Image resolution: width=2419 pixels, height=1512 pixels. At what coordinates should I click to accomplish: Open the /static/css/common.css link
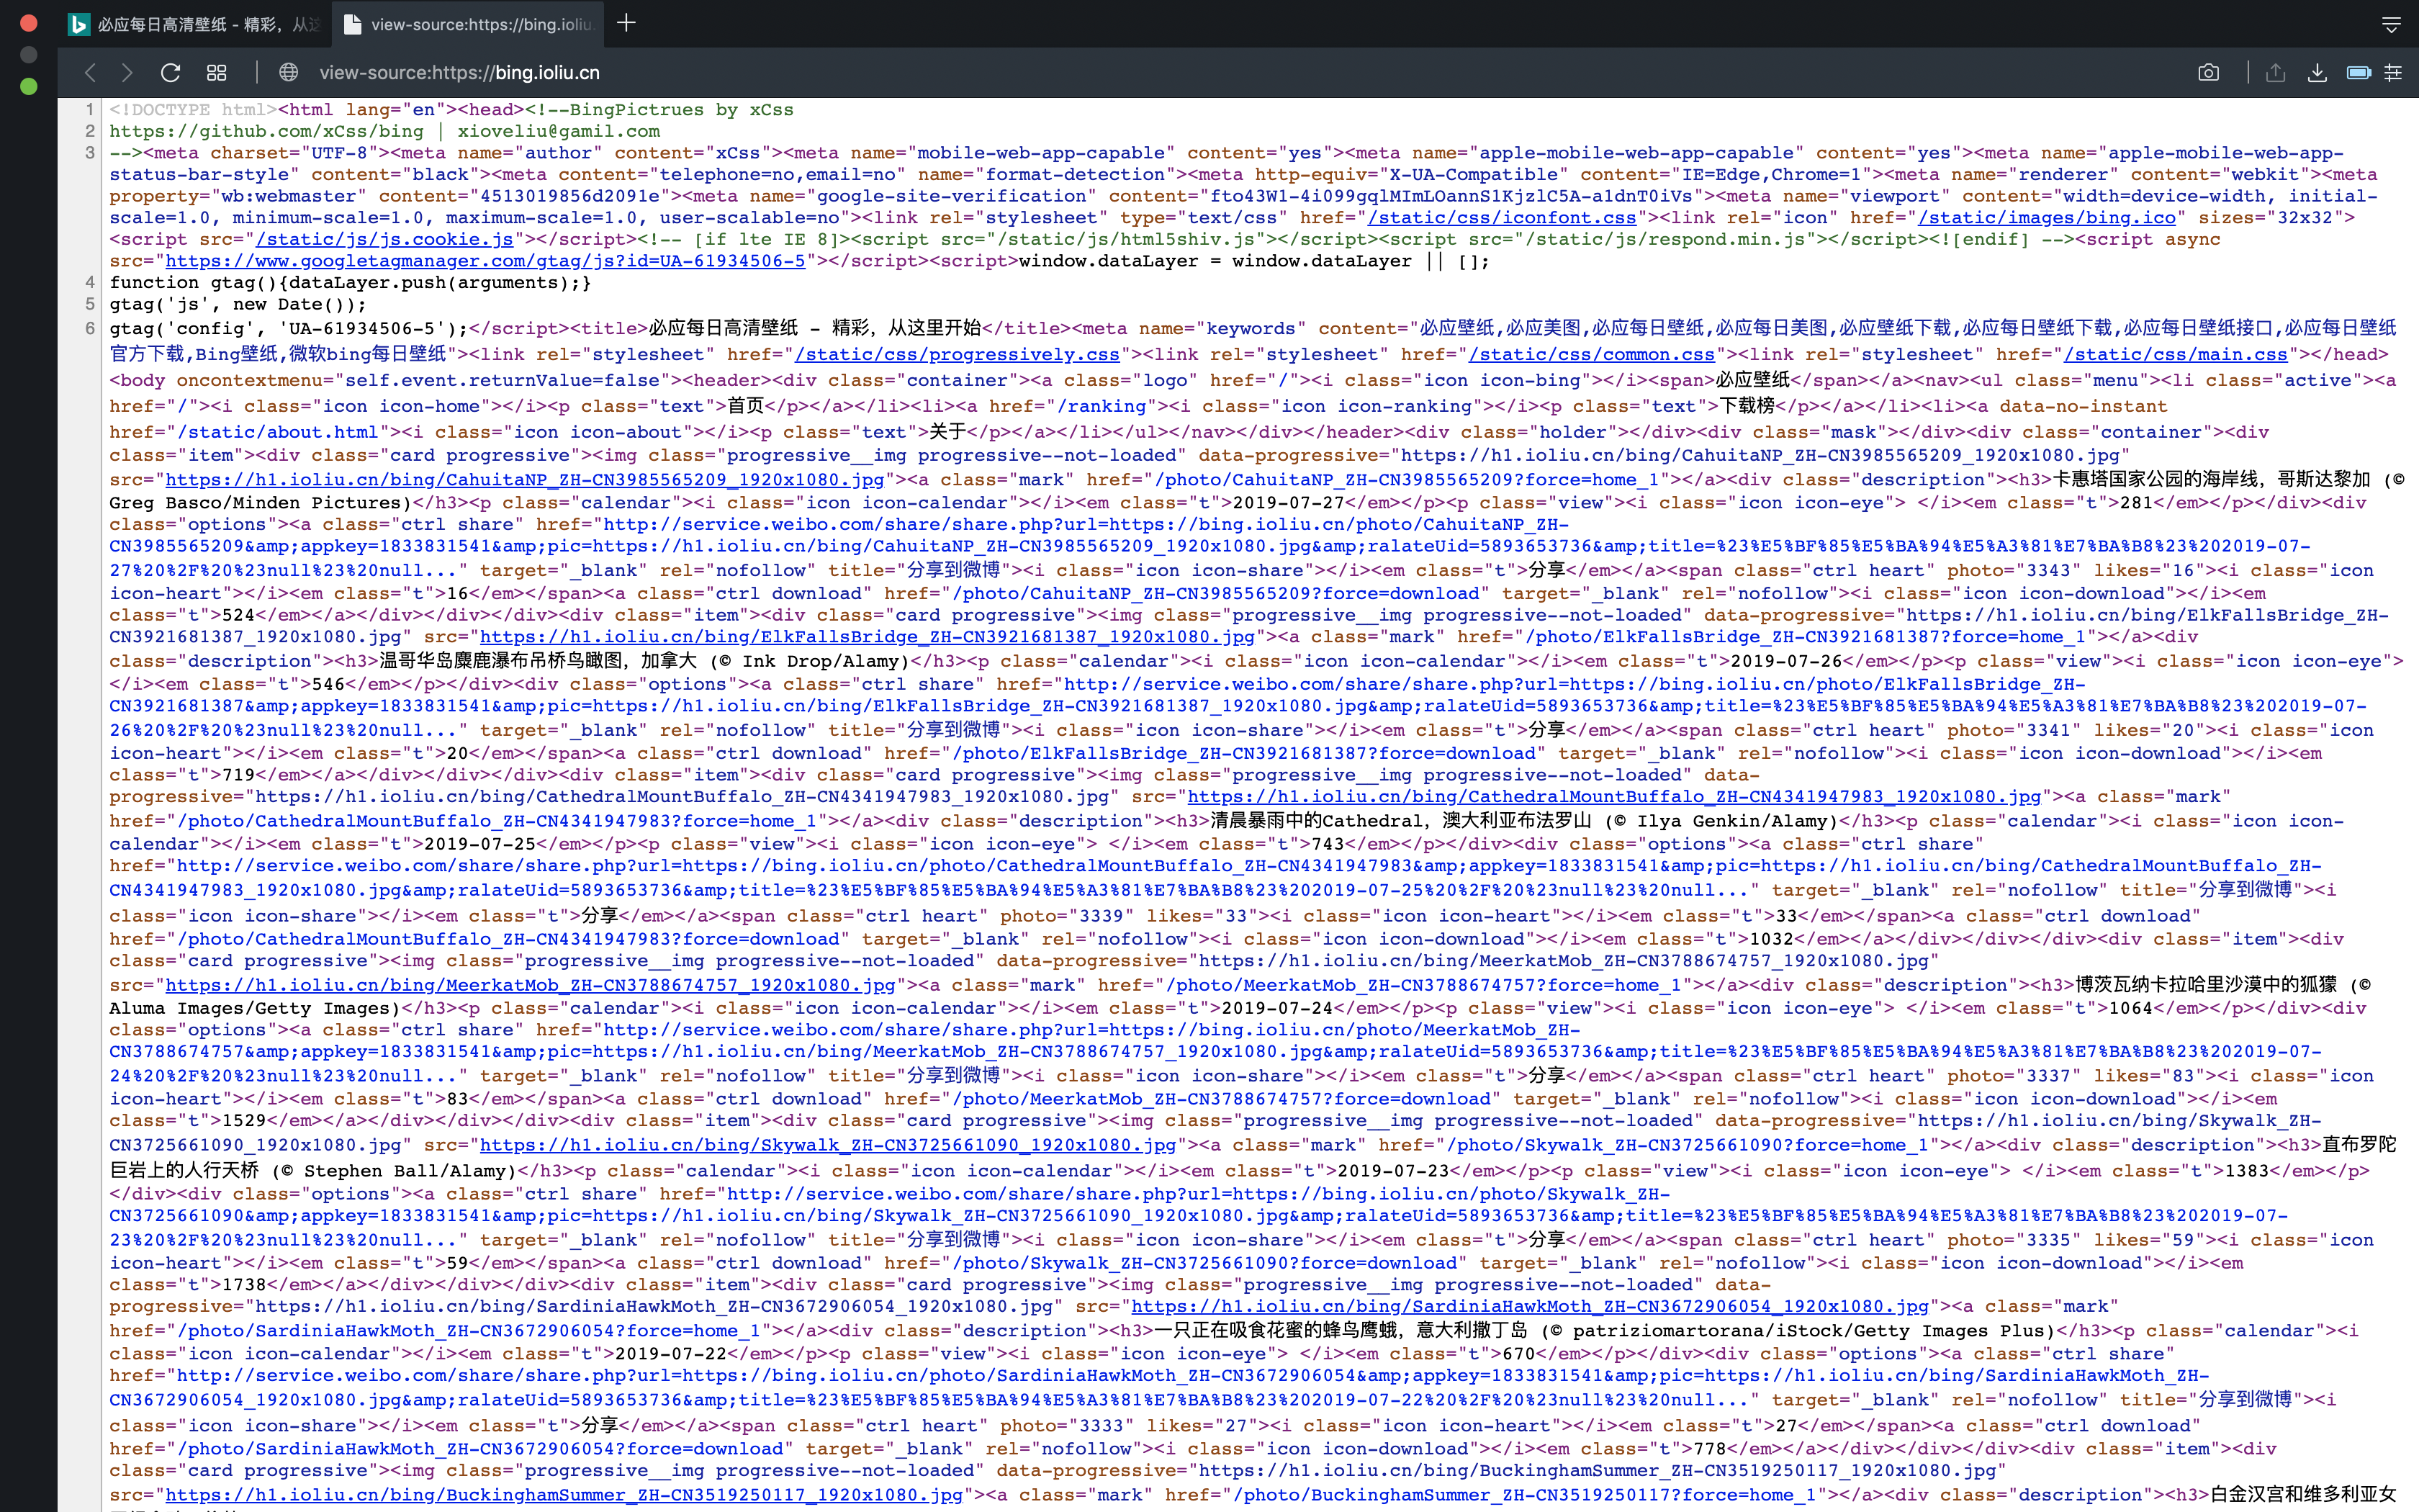pos(1591,354)
